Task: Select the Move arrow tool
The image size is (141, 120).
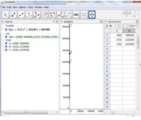Action: click(5, 15)
